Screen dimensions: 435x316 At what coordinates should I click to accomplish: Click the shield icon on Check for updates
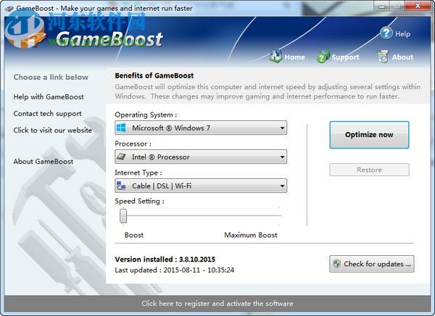click(x=337, y=264)
